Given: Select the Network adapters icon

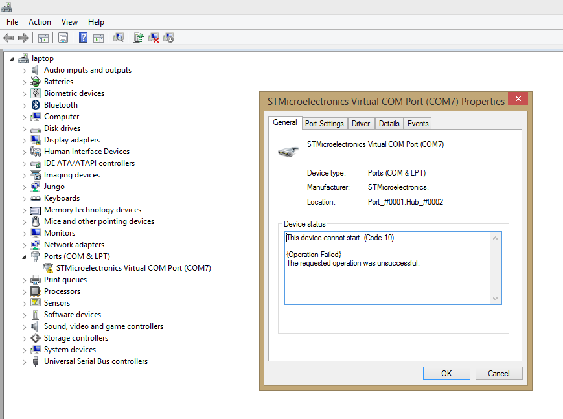Looking at the screenshot, I should (x=36, y=245).
